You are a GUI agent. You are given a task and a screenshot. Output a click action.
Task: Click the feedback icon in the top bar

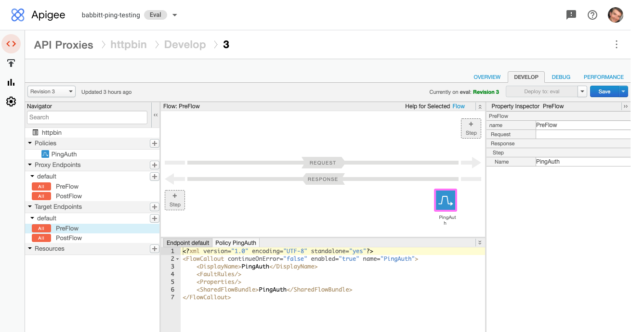point(571,15)
